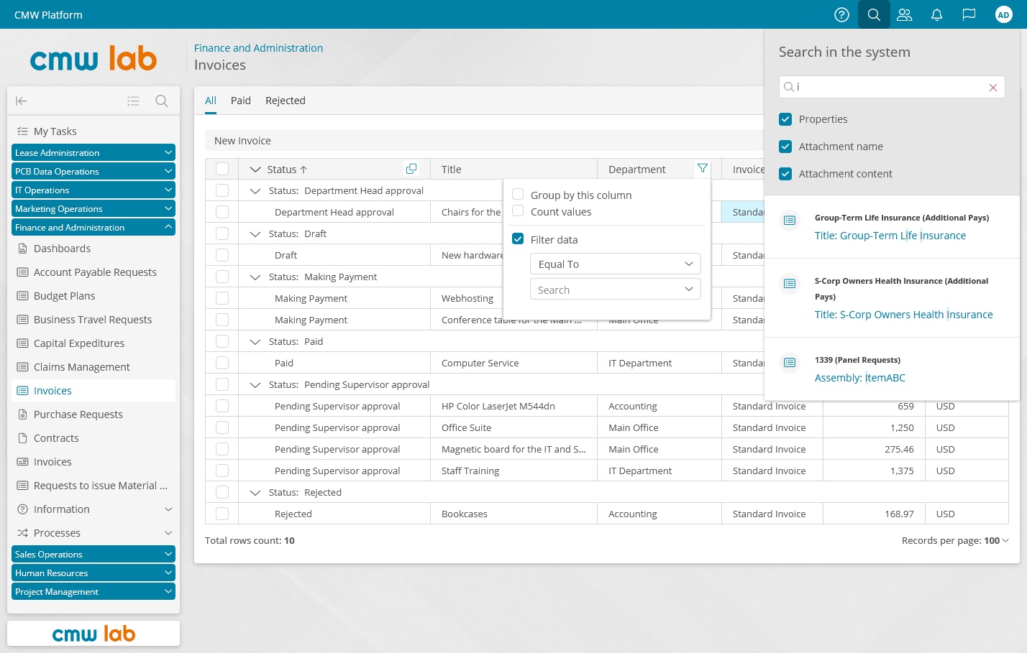
Task: Expand the PCB Data Operations section
Action: click(93, 171)
